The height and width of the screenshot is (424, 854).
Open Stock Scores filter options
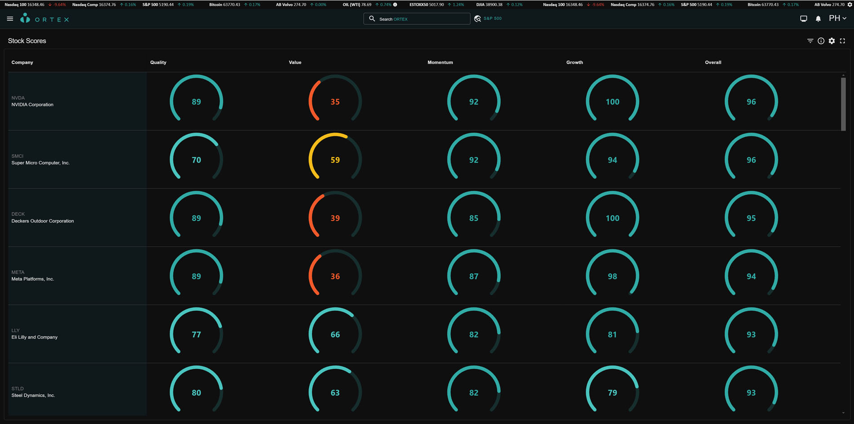click(810, 41)
